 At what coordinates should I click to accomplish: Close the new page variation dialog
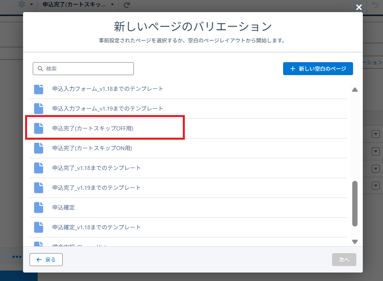tap(358, 7)
